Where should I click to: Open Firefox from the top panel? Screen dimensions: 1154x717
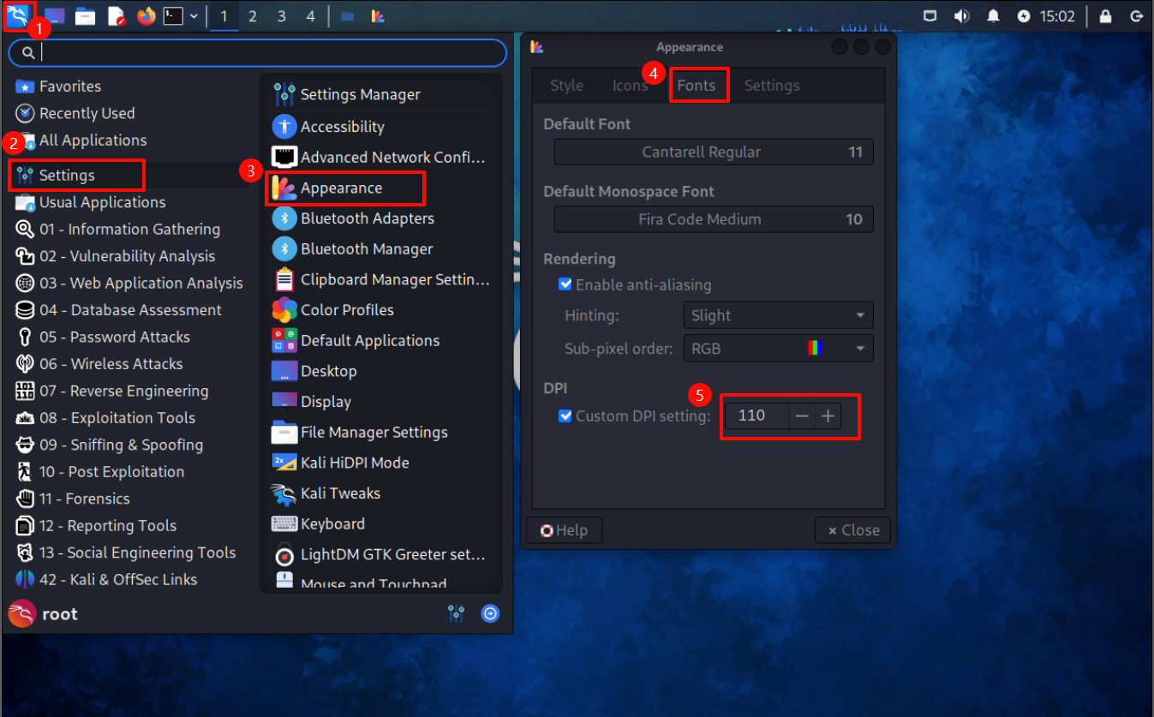click(x=146, y=15)
